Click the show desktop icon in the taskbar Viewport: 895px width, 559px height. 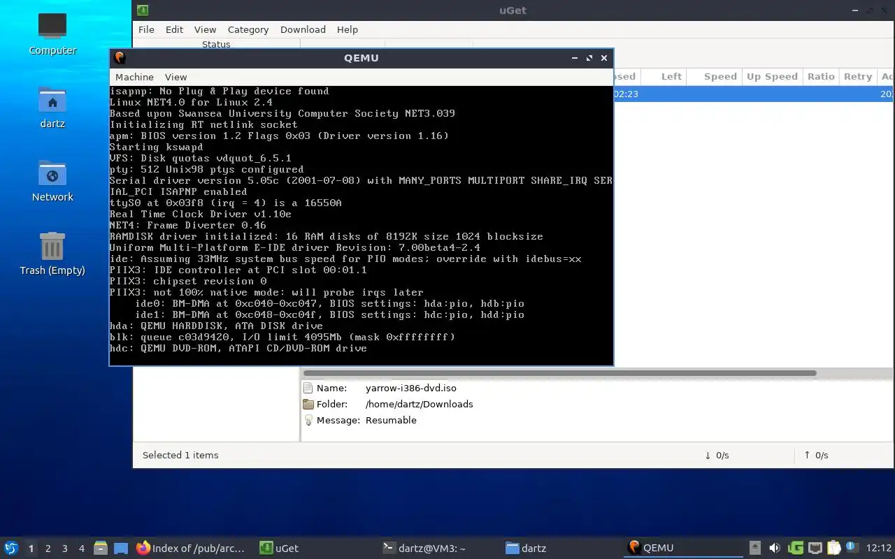click(120, 549)
